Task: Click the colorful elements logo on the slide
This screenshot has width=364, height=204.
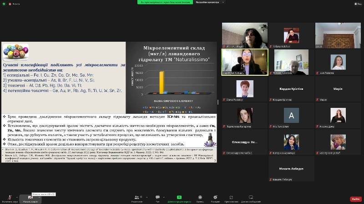Action: point(16,52)
